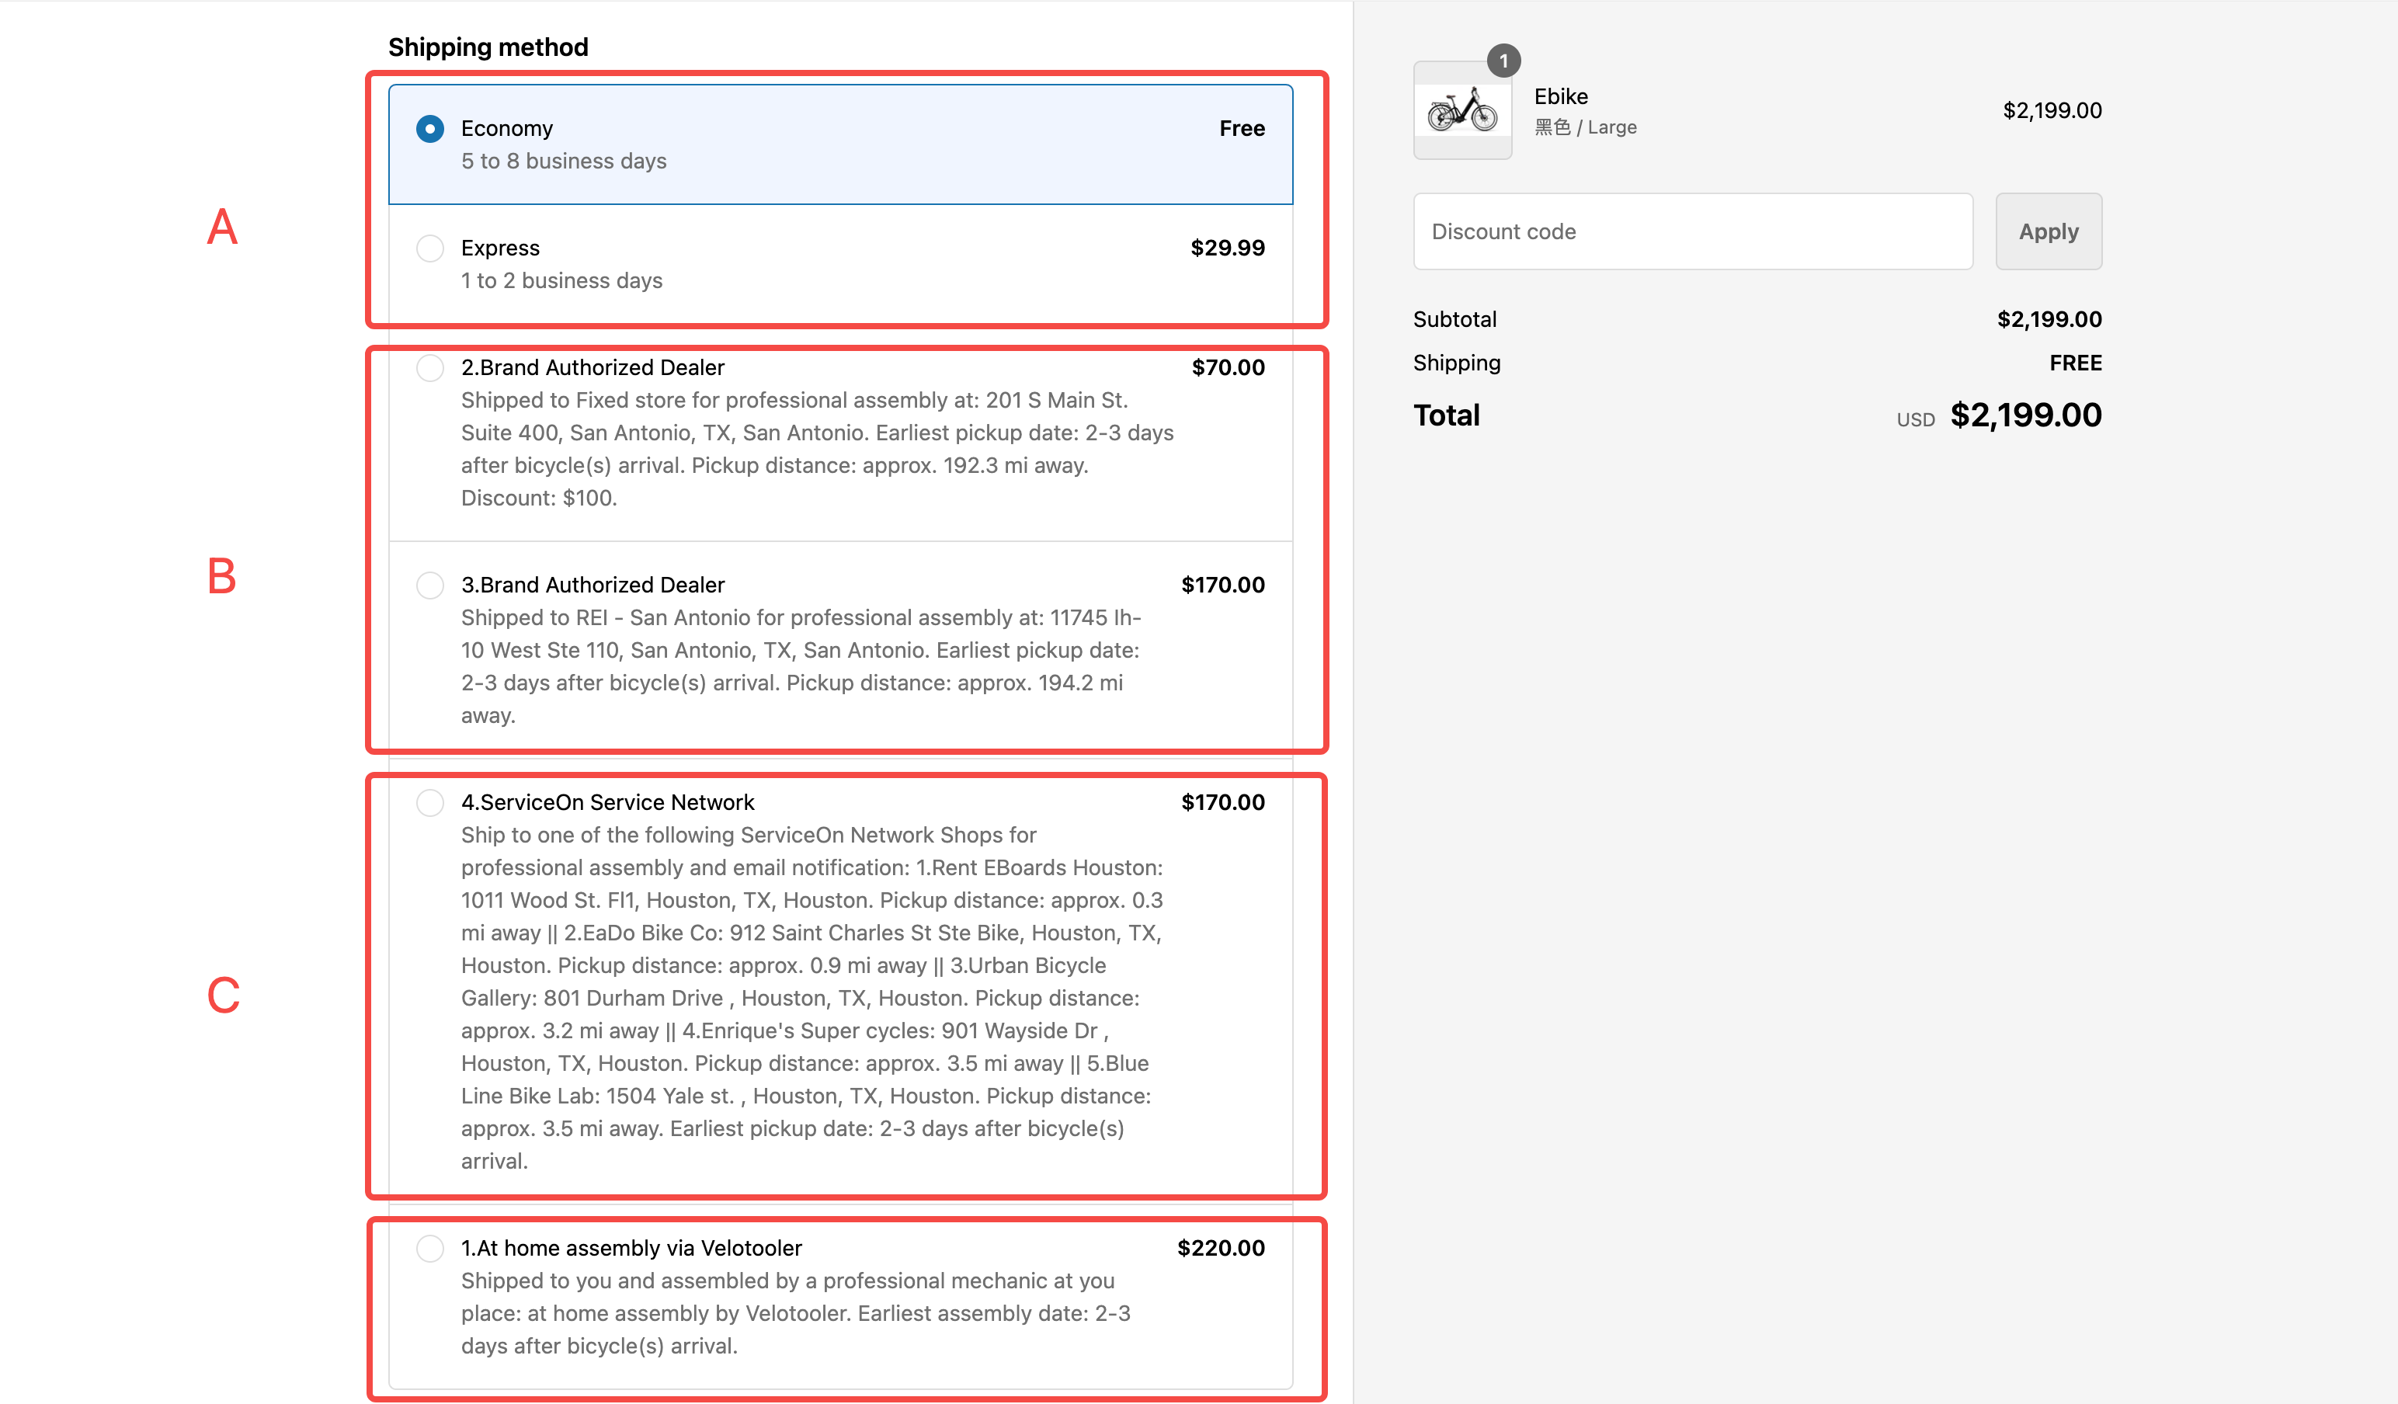Select the Express shipping radio button

[x=430, y=248]
